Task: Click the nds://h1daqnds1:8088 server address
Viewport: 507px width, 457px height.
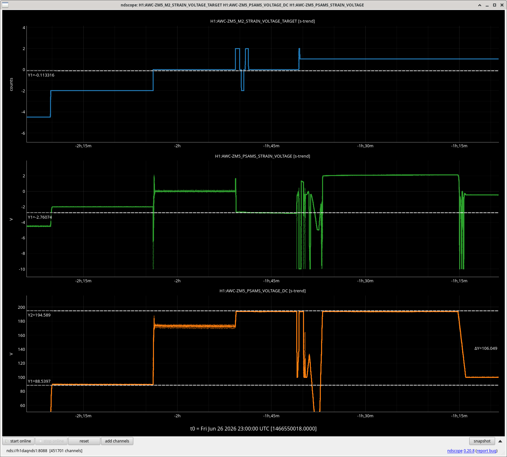Action: [x=27, y=451]
